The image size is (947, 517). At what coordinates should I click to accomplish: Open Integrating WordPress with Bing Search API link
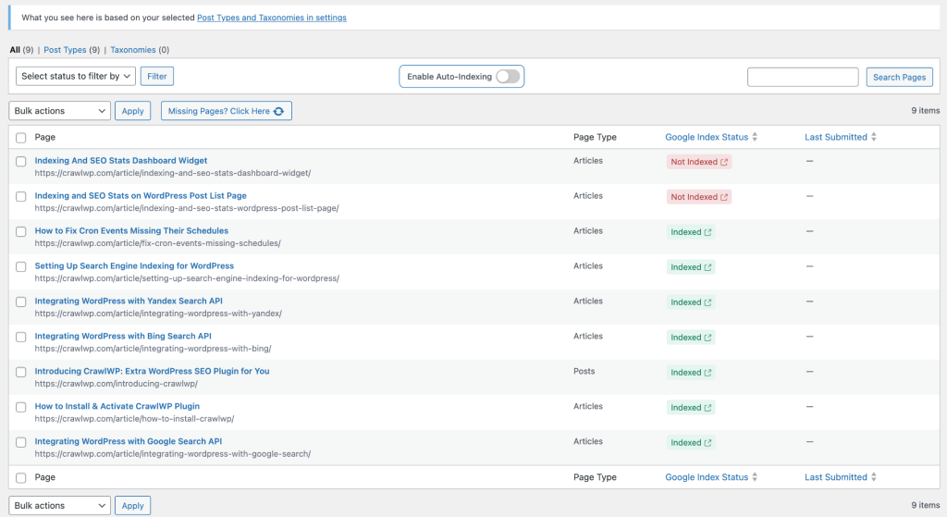[x=123, y=336]
